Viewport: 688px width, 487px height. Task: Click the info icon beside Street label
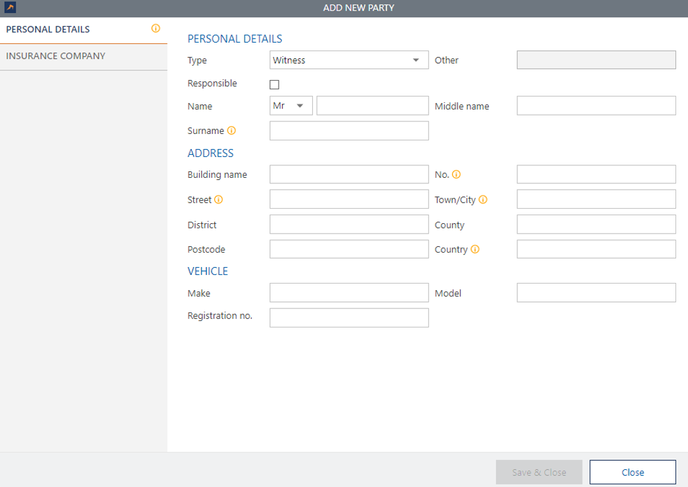pyautogui.click(x=219, y=200)
